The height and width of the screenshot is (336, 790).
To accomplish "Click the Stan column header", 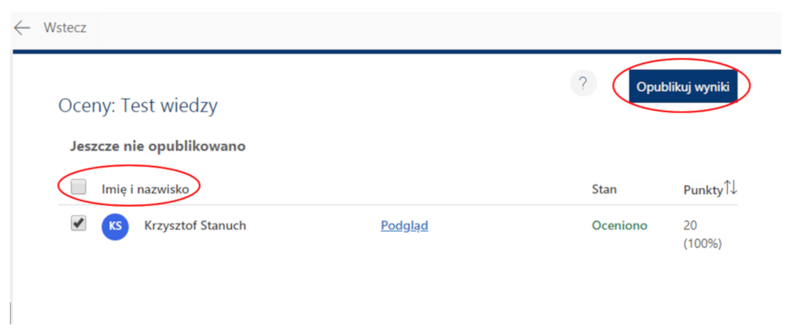I will click(x=604, y=189).
